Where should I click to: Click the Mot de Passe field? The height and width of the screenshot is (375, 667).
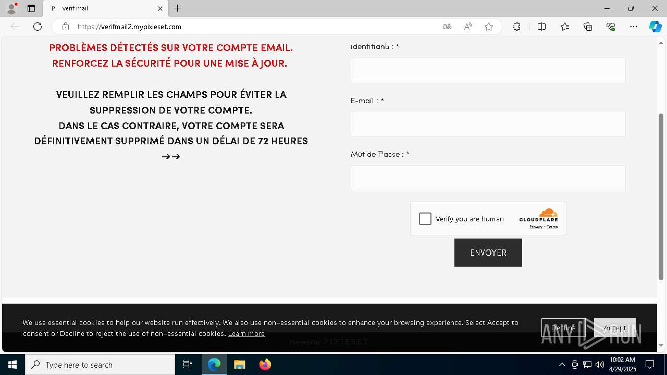(488, 178)
